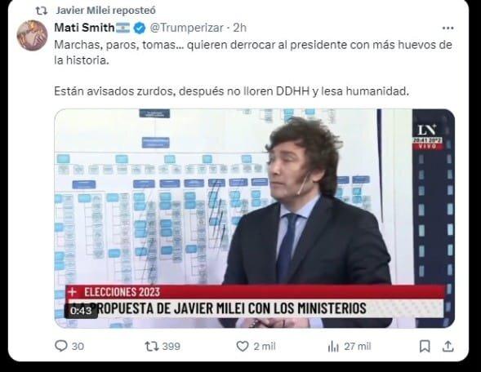Open the @Trumperizar handle link

click(x=186, y=28)
